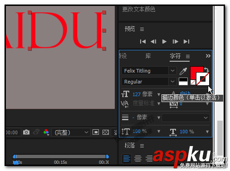Step back one frame in Preview
This screenshot has height=171, width=230.
(153, 42)
